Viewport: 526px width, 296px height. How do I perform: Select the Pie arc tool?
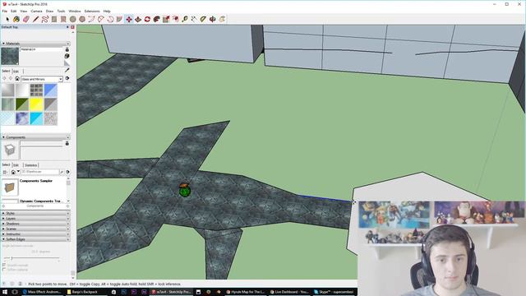click(x=119, y=20)
